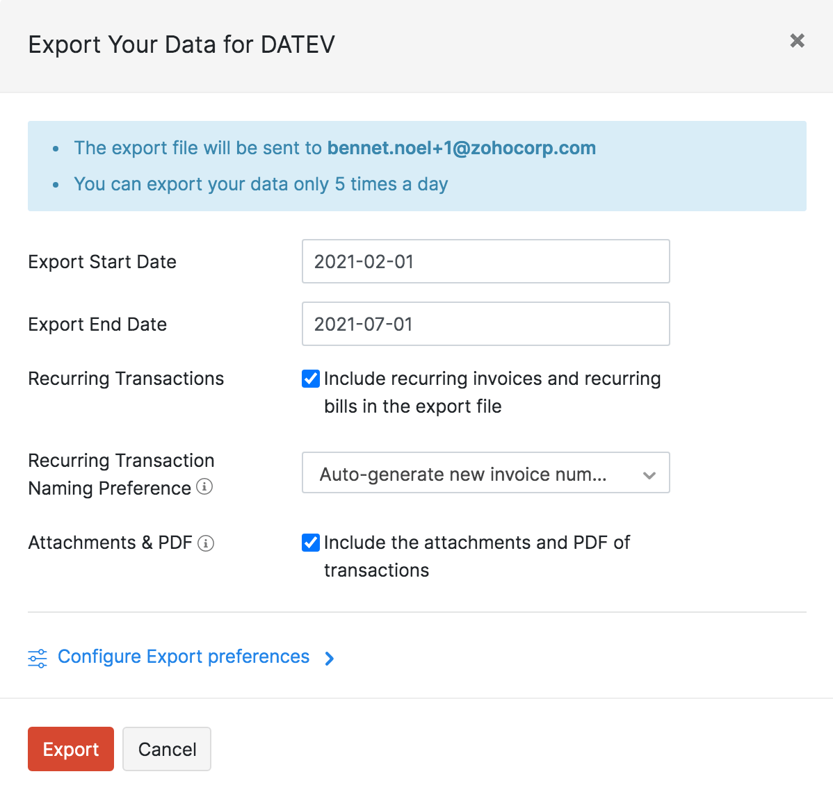
Task: Open Configure Export preferences link
Action: [x=184, y=657]
